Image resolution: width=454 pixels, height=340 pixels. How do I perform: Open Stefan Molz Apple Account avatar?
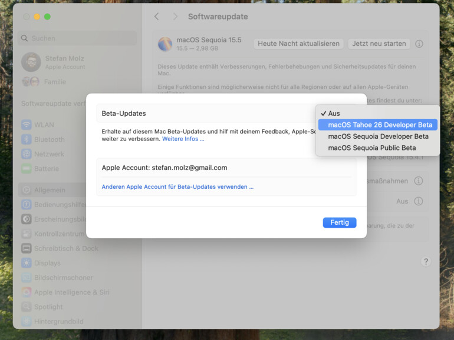click(31, 62)
